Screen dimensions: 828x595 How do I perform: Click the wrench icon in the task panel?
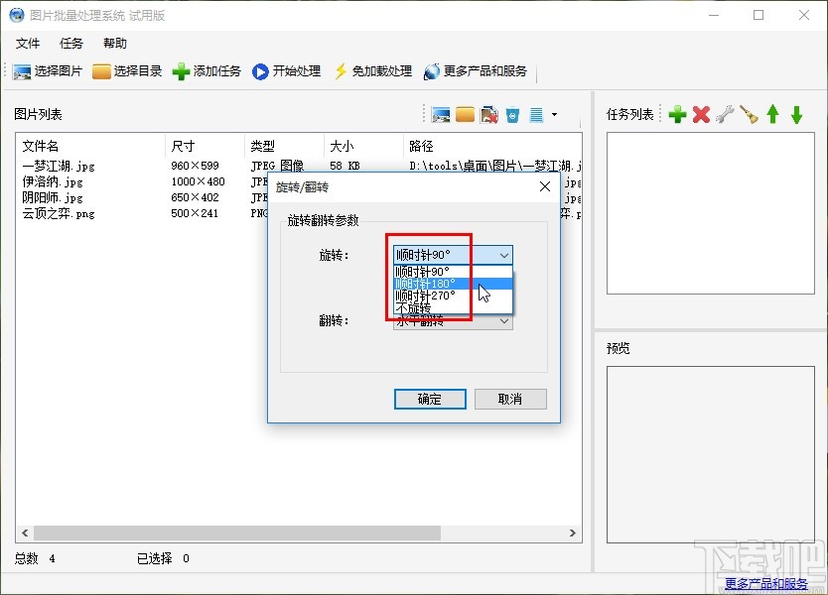point(725,113)
